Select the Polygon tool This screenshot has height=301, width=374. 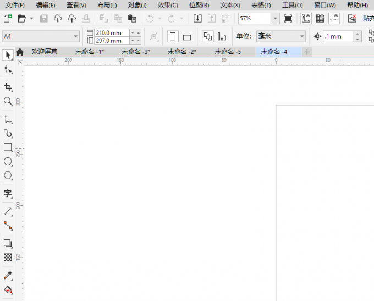[8, 176]
